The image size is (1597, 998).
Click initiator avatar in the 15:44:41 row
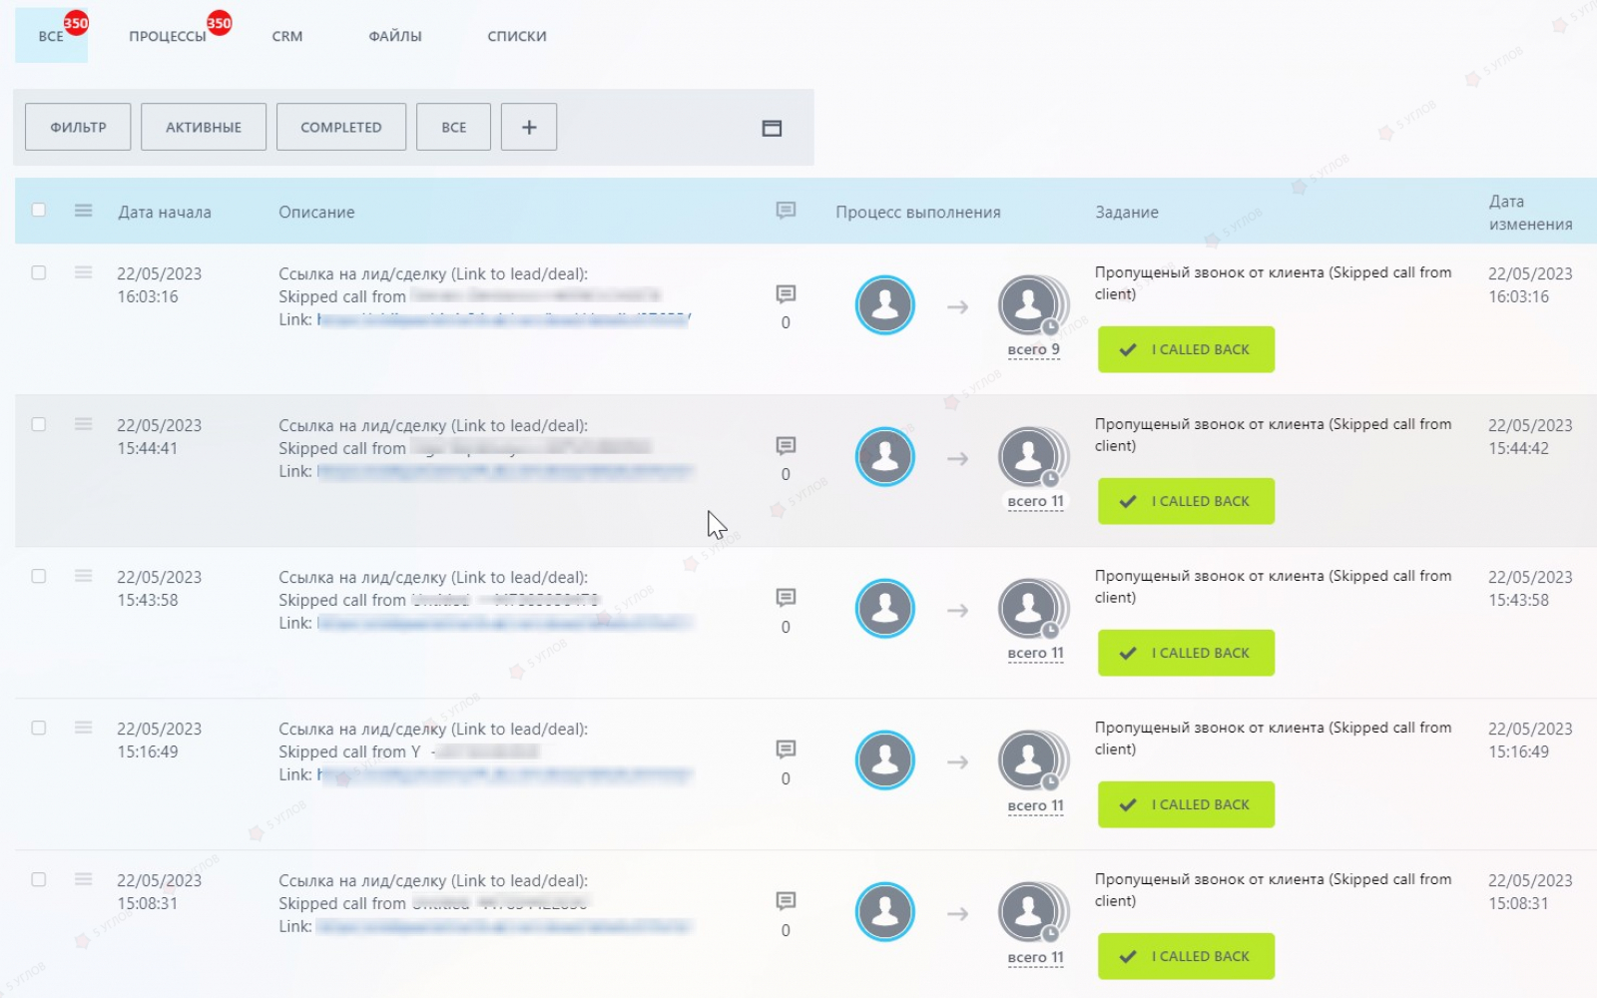(x=884, y=457)
